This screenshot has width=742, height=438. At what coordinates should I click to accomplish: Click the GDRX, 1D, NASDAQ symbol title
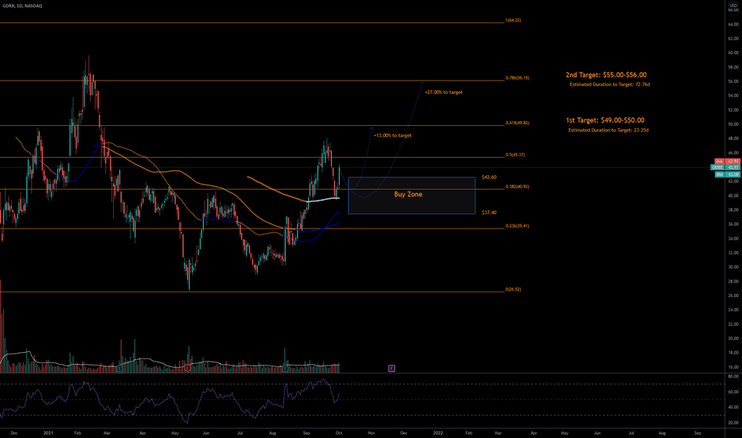point(22,6)
